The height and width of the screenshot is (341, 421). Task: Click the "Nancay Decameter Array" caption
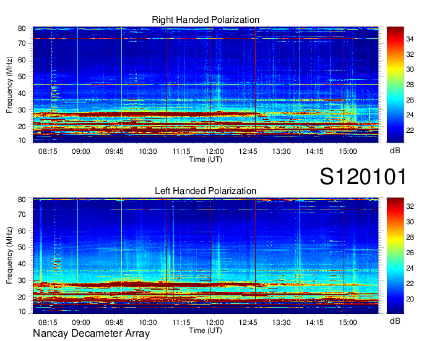[91, 333]
